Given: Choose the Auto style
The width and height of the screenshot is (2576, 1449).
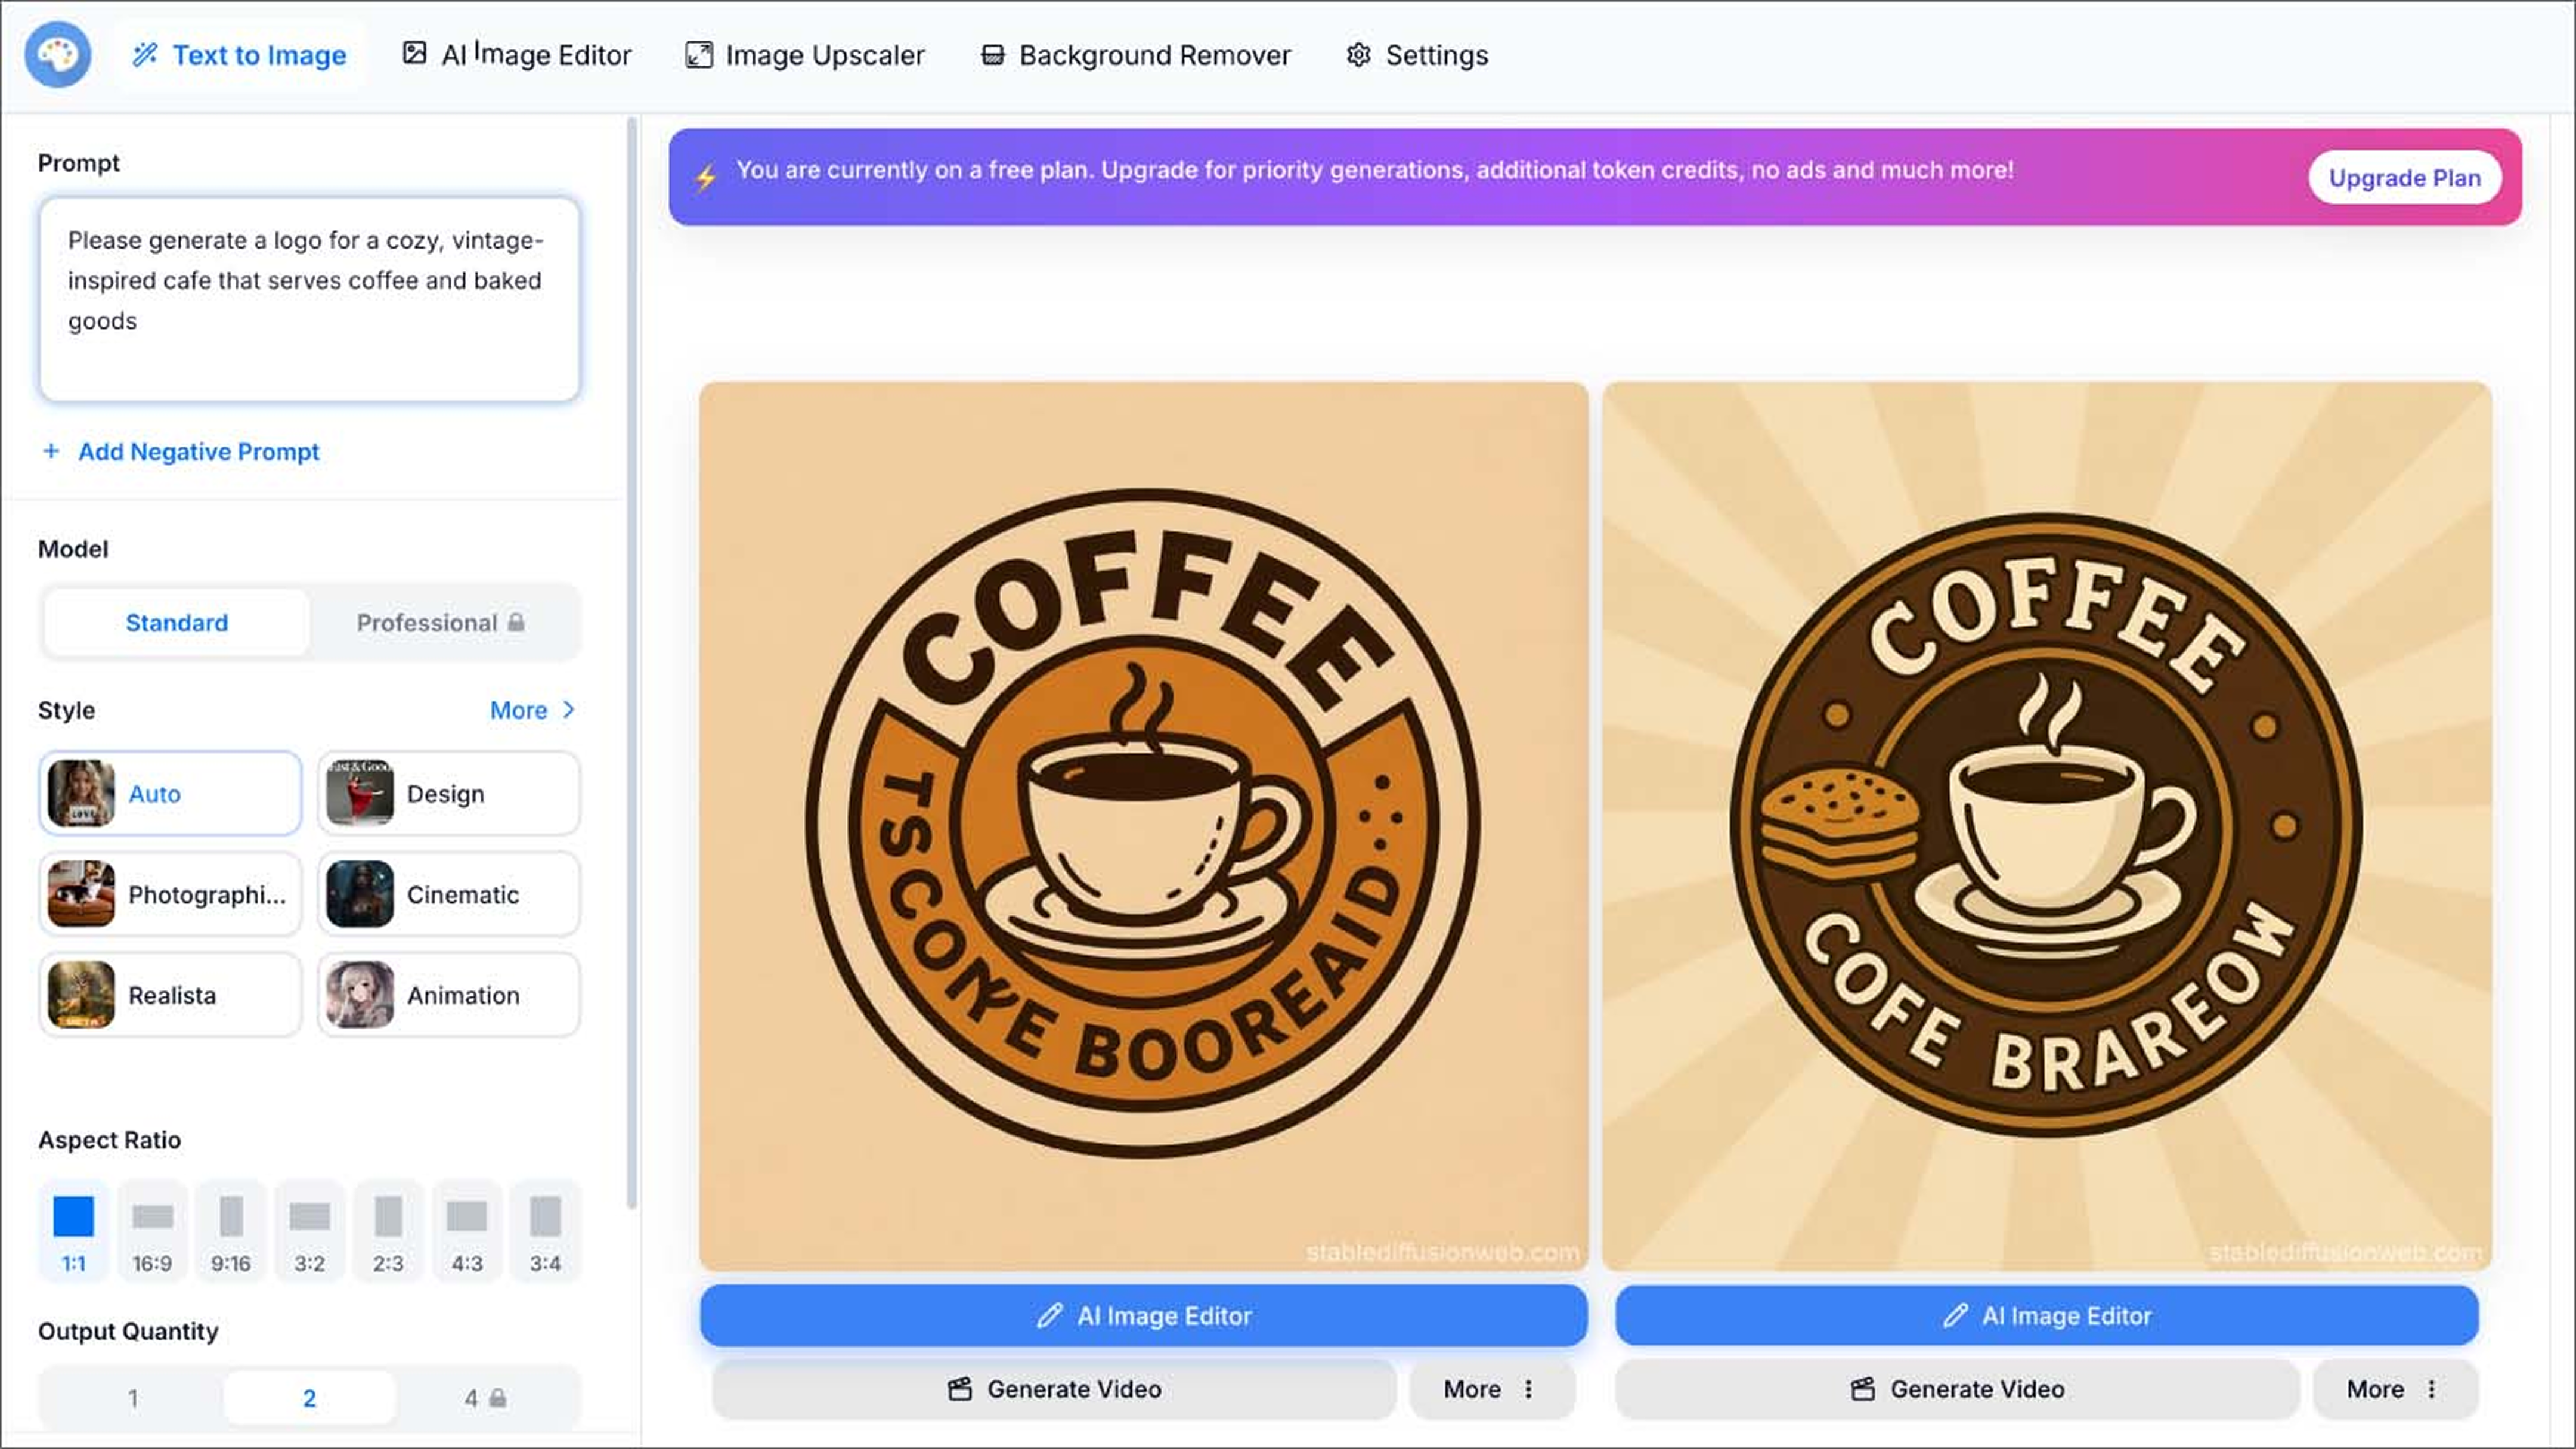Looking at the screenshot, I should pos(170,794).
